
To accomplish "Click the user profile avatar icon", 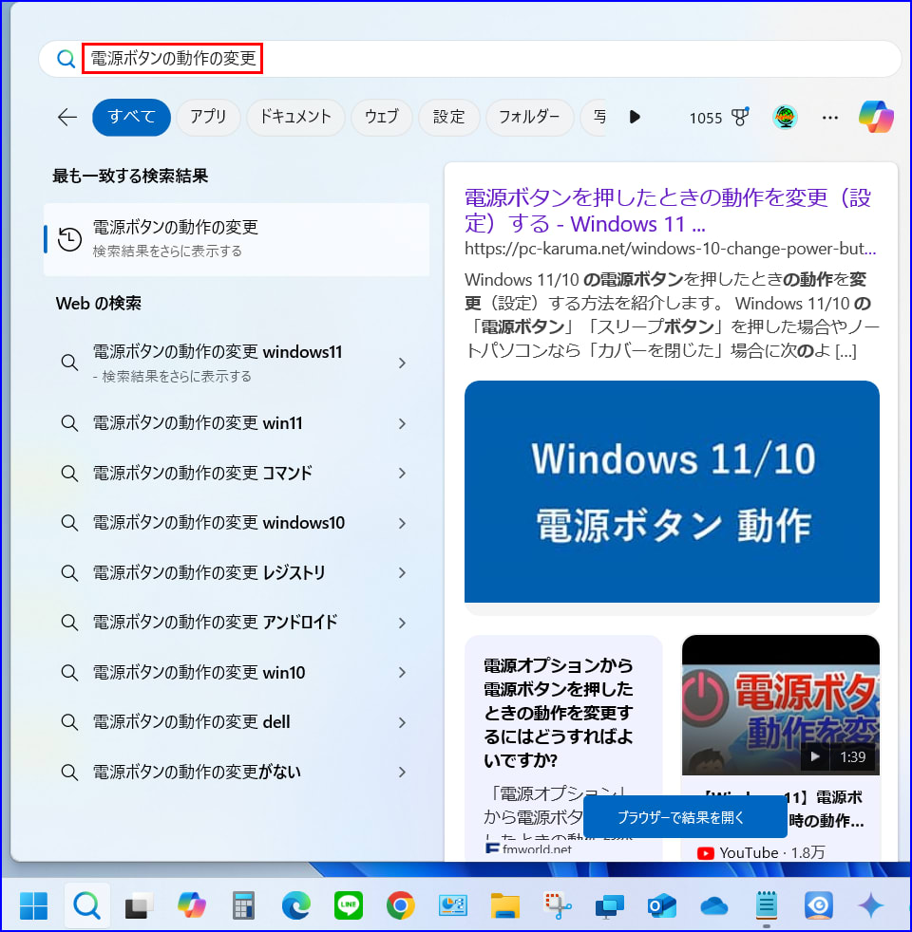I will point(785,118).
